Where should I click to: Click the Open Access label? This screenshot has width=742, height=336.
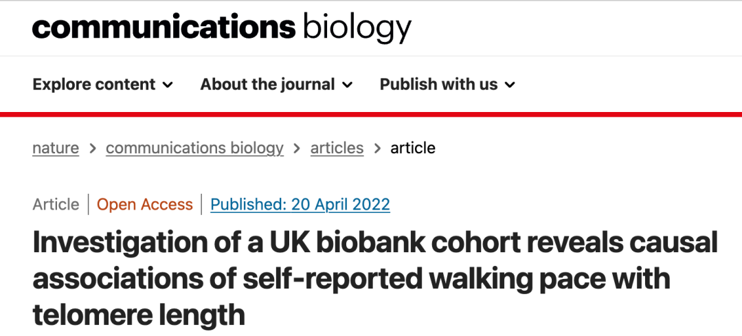click(x=145, y=205)
